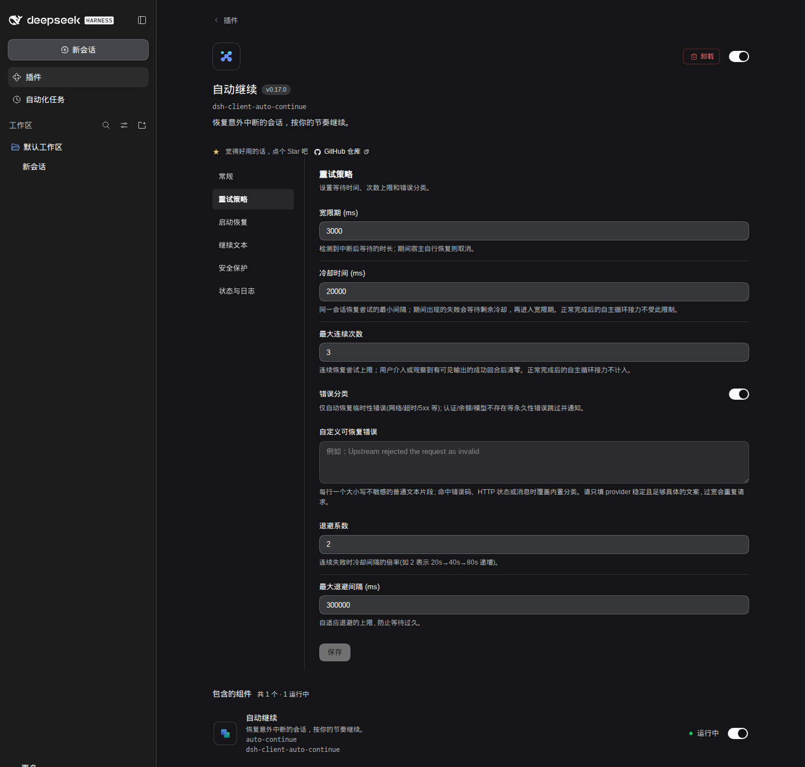Click the dsh-client-auto-continue identifier under title
The image size is (805, 767).
point(259,106)
